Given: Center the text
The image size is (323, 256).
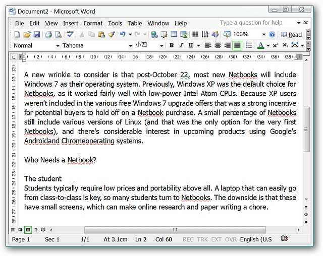Looking at the screenshot, I should pyautogui.click(x=218, y=45).
